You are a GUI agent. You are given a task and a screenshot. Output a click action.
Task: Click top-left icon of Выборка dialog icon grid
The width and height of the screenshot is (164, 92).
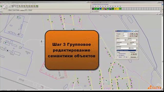coord(130,34)
